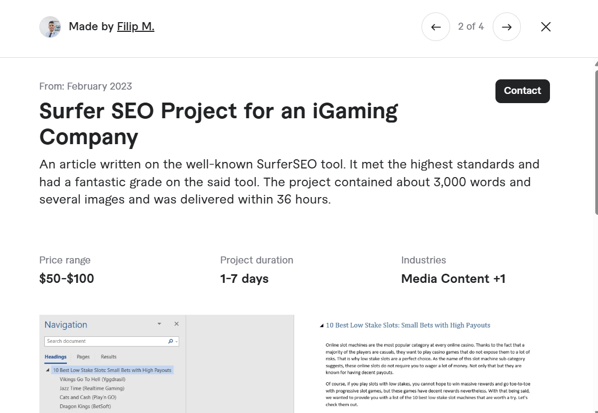Close the project detail overlay

pyautogui.click(x=546, y=26)
